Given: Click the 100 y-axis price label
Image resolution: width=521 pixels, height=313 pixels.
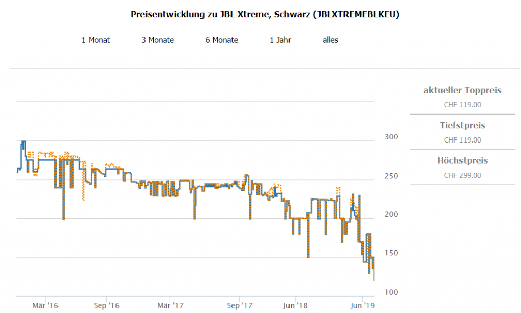Looking at the screenshot, I should pos(391,292).
